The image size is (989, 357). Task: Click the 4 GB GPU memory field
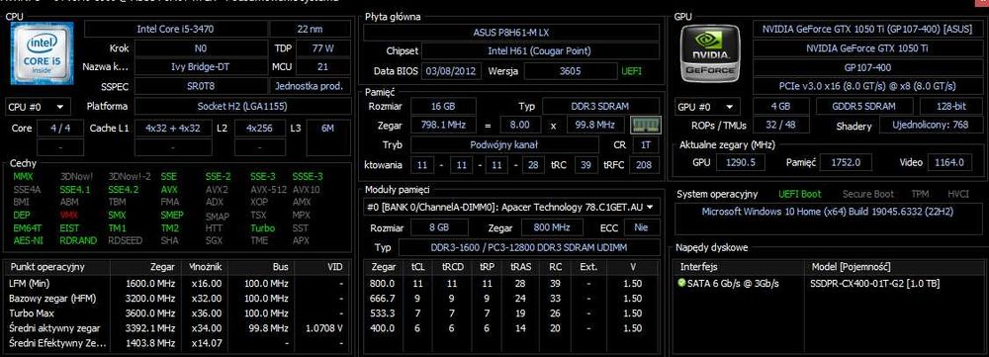781,106
